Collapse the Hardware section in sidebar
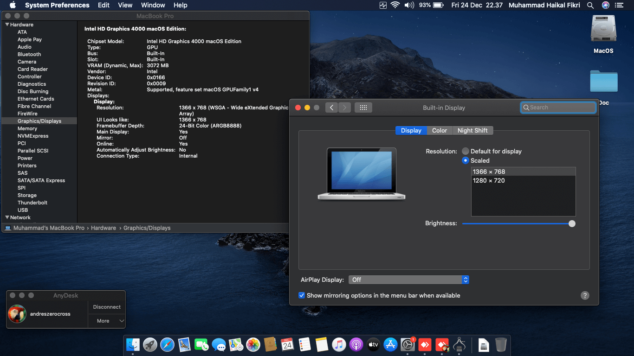634x356 pixels. (7, 25)
